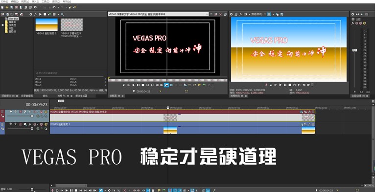Image resolution: width=375 pixels, height=192 pixels.
Task: Open Master Bus properties gear icon
Action: click(352, 14)
